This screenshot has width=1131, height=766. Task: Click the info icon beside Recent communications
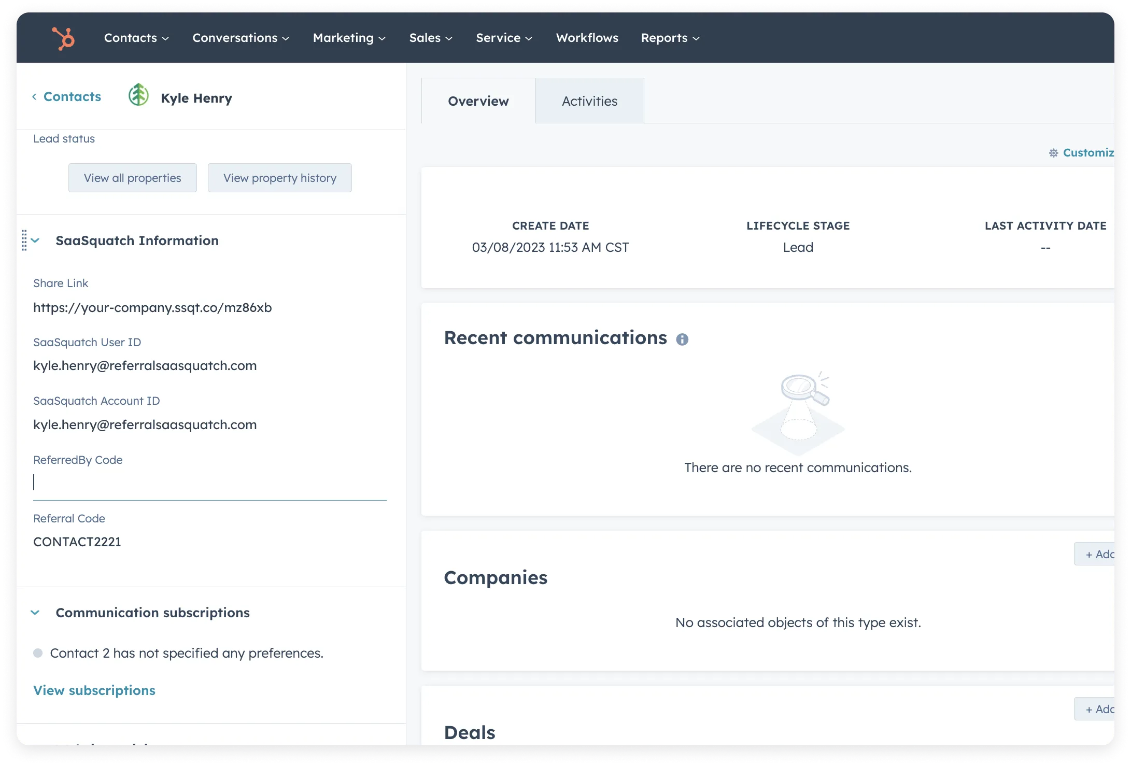[x=682, y=339]
